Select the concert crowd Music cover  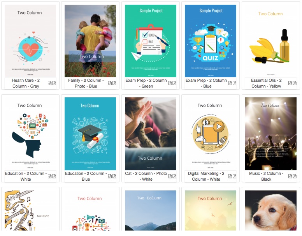tap(270, 134)
